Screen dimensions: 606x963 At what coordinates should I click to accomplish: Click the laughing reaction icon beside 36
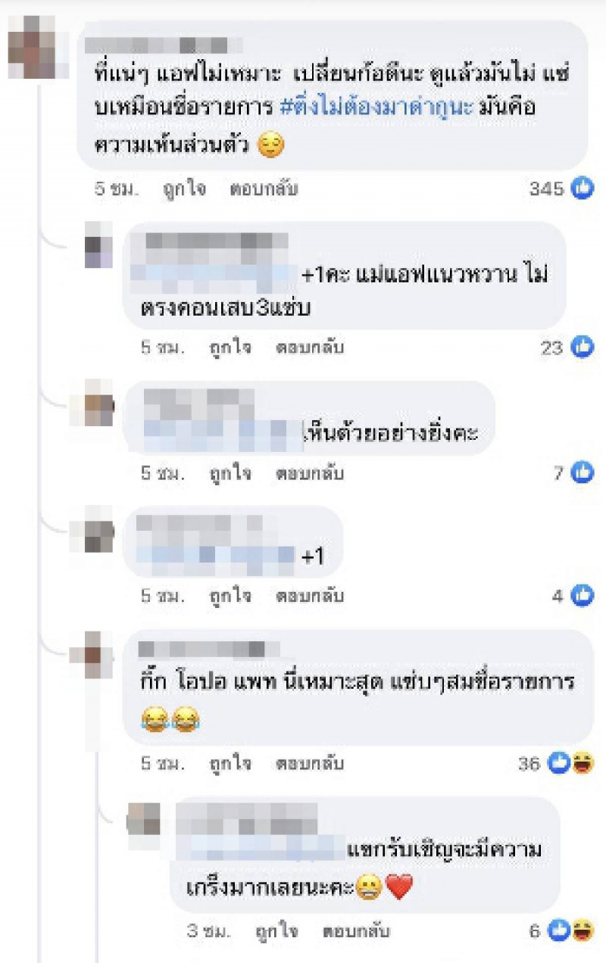coord(583,764)
